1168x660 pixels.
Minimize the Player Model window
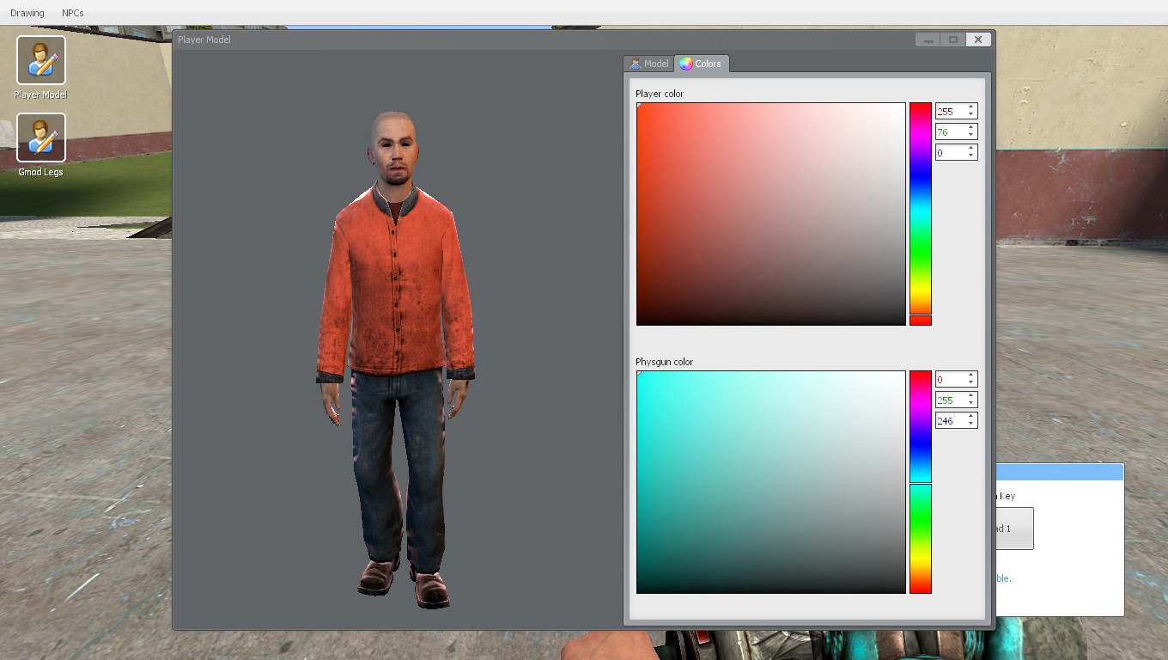pyautogui.click(x=928, y=40)
